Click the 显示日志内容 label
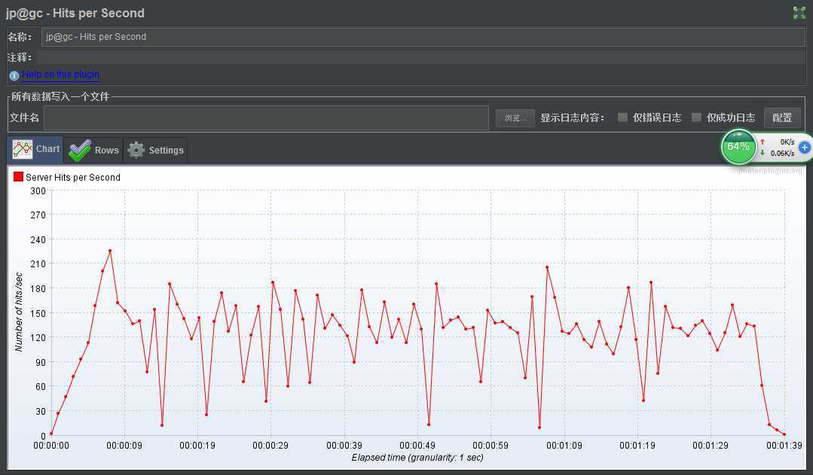The height and width of the screenshot is (475, 813). pyautogui.click(x=573, y=117)
